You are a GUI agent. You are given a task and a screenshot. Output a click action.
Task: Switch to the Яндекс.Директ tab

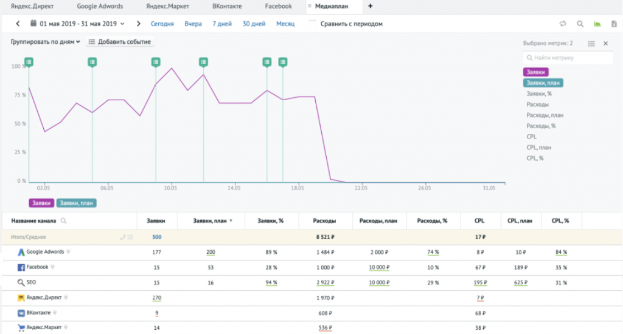30,6
